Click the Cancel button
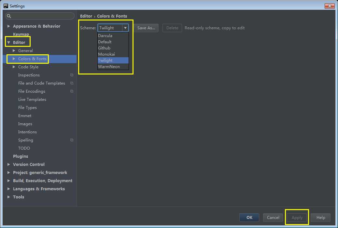Screen dimensions: 338x228 (273, 218)
